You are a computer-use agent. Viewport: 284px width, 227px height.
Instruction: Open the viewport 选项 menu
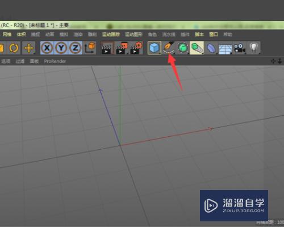click(6, 61)
